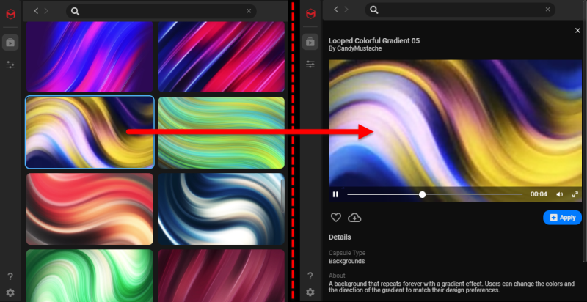
Task: Open settings gear in right panel
Action: 310,292
